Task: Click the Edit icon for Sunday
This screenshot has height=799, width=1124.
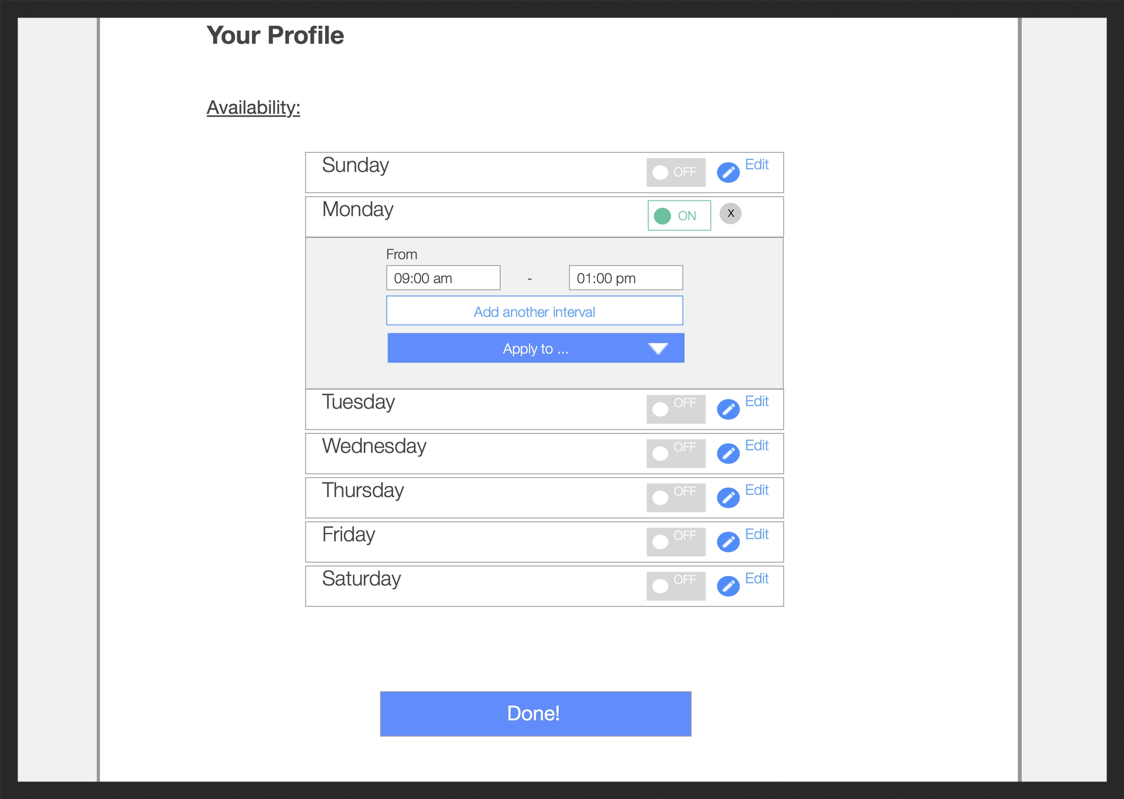Action: [729, 171]
